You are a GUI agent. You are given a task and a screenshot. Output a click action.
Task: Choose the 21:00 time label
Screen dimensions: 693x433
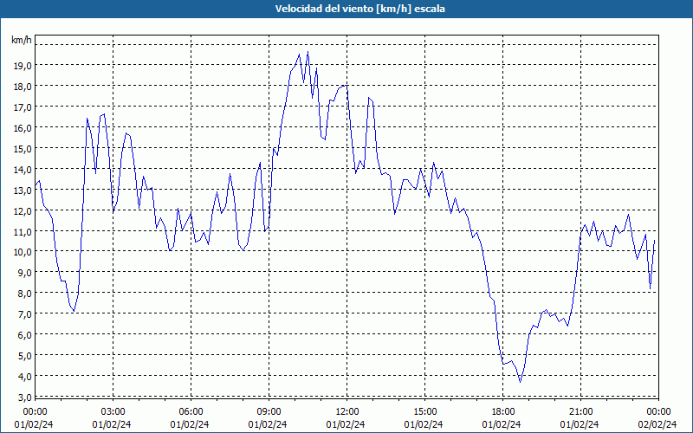[580, 412]
